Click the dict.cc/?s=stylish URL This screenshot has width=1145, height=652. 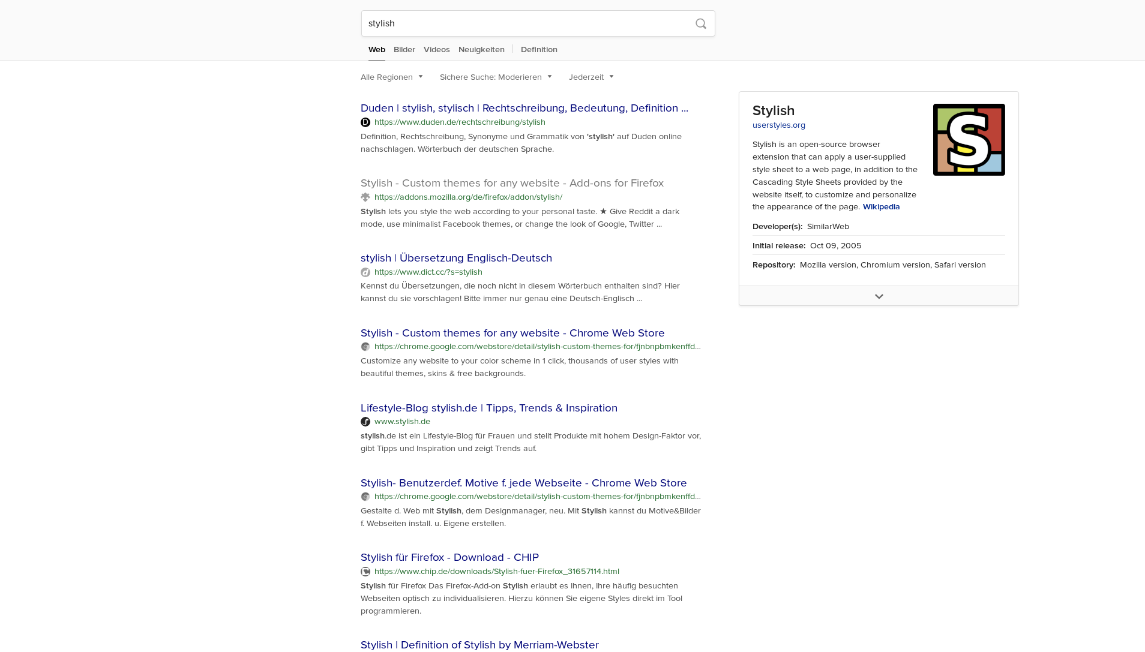428,272
